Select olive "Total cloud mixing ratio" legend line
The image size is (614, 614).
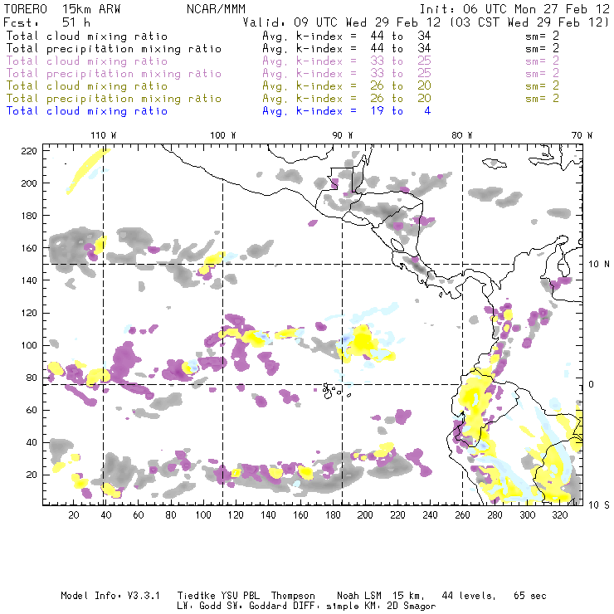87,85
